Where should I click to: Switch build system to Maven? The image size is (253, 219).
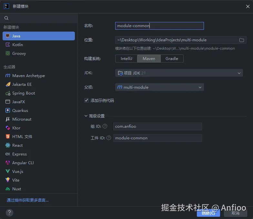tap(149, 59)
